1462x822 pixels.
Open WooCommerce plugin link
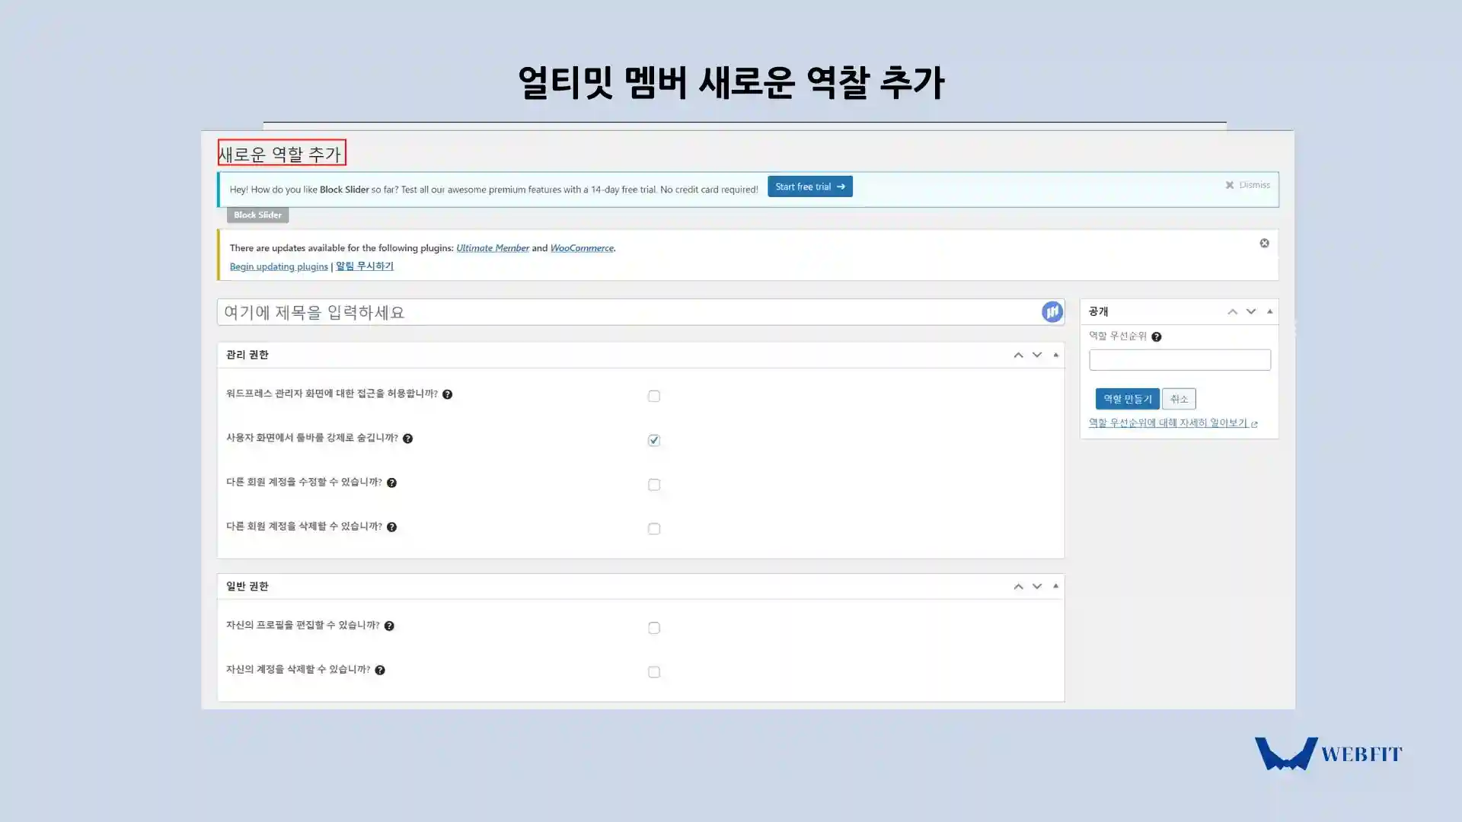(x=582, y=248)
